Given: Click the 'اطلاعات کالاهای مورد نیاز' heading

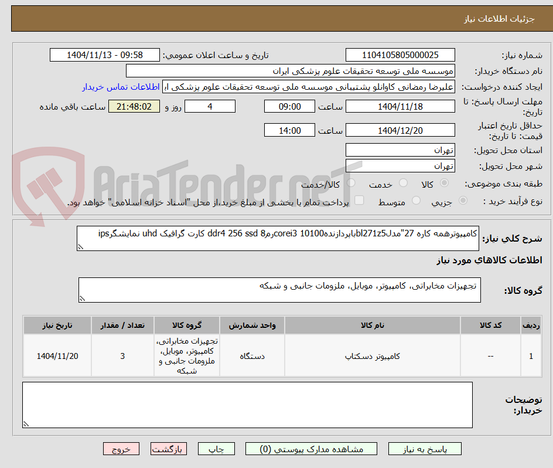Looking at the screenshot, I should coord(490,260).
